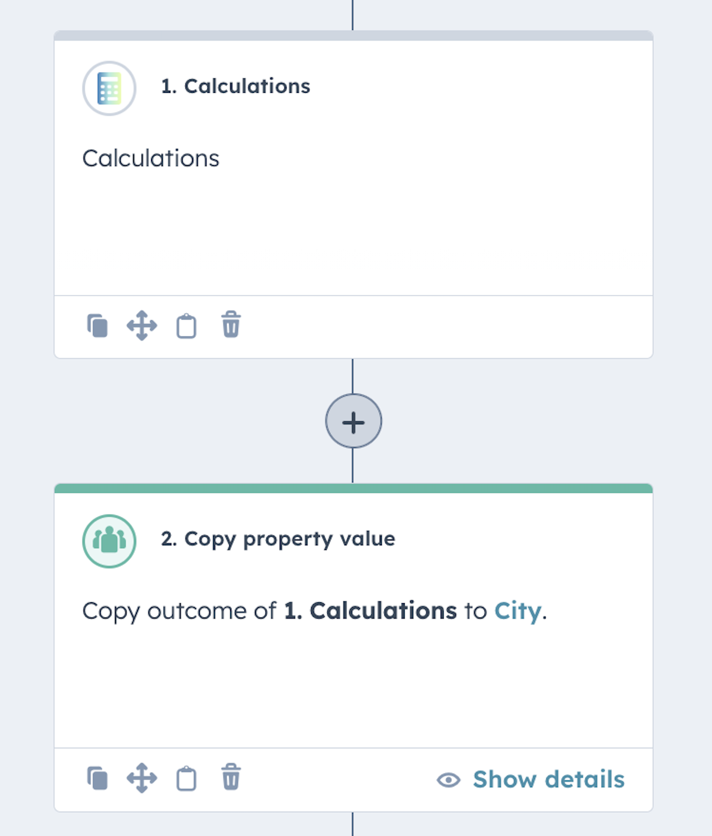Screen dimensions: 712x836
Task: Open the City property link
Action: (517, 611)
